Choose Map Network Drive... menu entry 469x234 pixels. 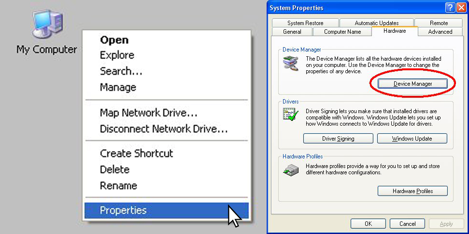pos(167,113)
